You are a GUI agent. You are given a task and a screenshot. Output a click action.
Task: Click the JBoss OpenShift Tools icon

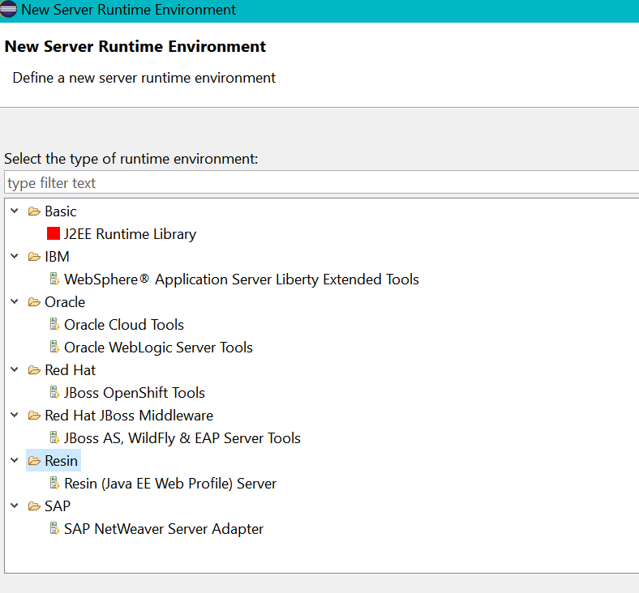pyautogui.click(x=54, y=392)
